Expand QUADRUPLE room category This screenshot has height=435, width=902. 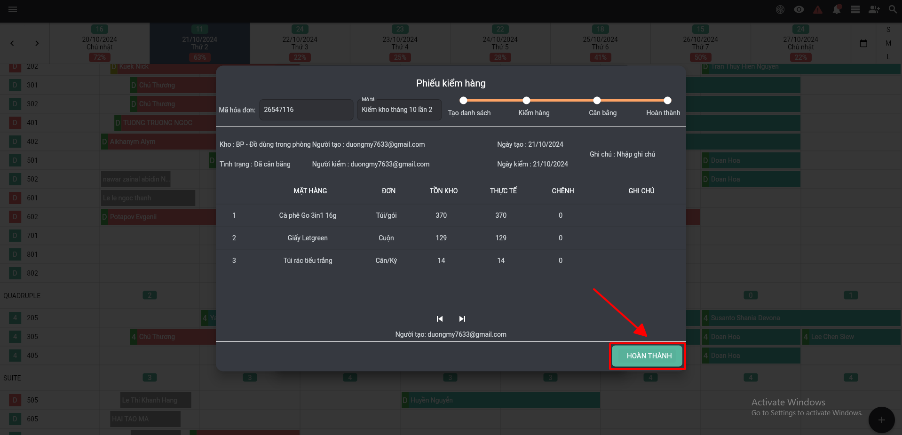pyautogui.click(x=22, y=296)
